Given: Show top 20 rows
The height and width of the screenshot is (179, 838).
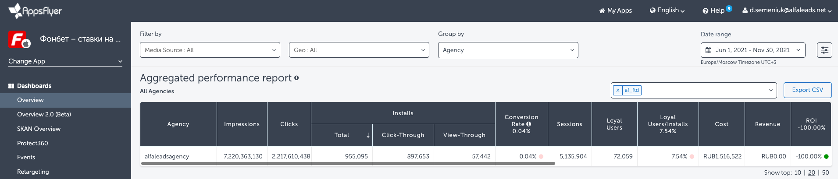Looking at the screenshot, I should (812, 172).
